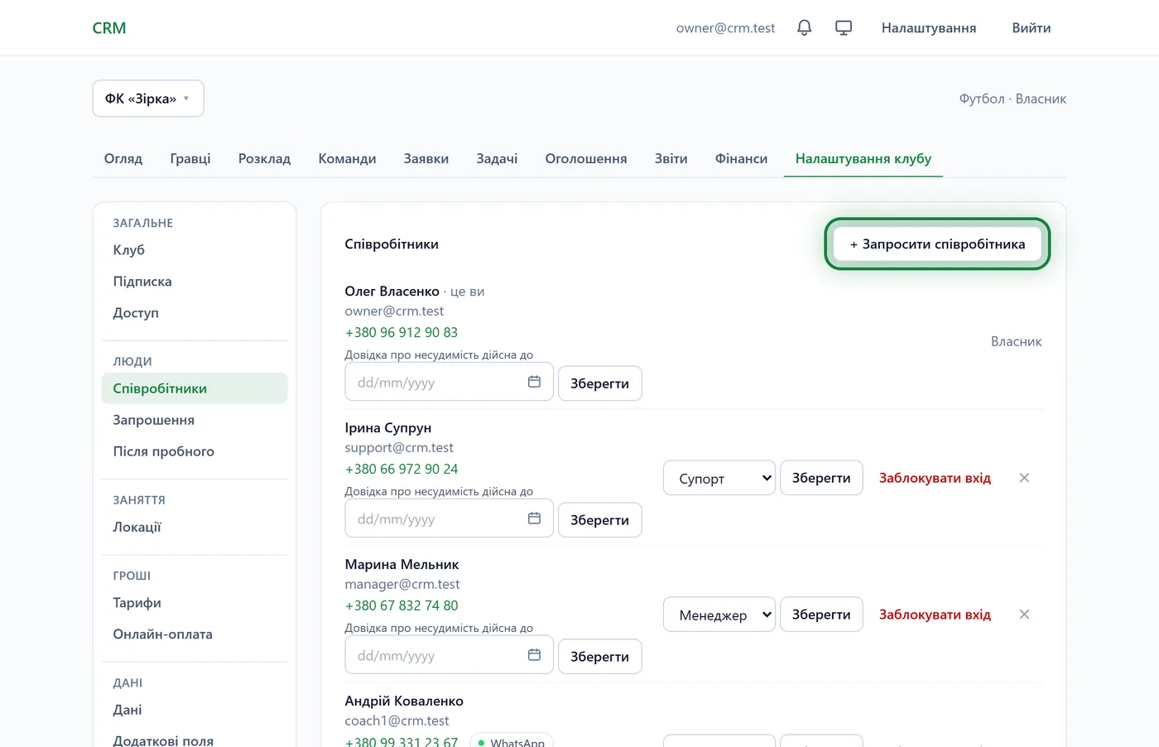Open calendar picker in Марина Мельник's date field
Screen dimensions: 1159x747
(534, 656)
